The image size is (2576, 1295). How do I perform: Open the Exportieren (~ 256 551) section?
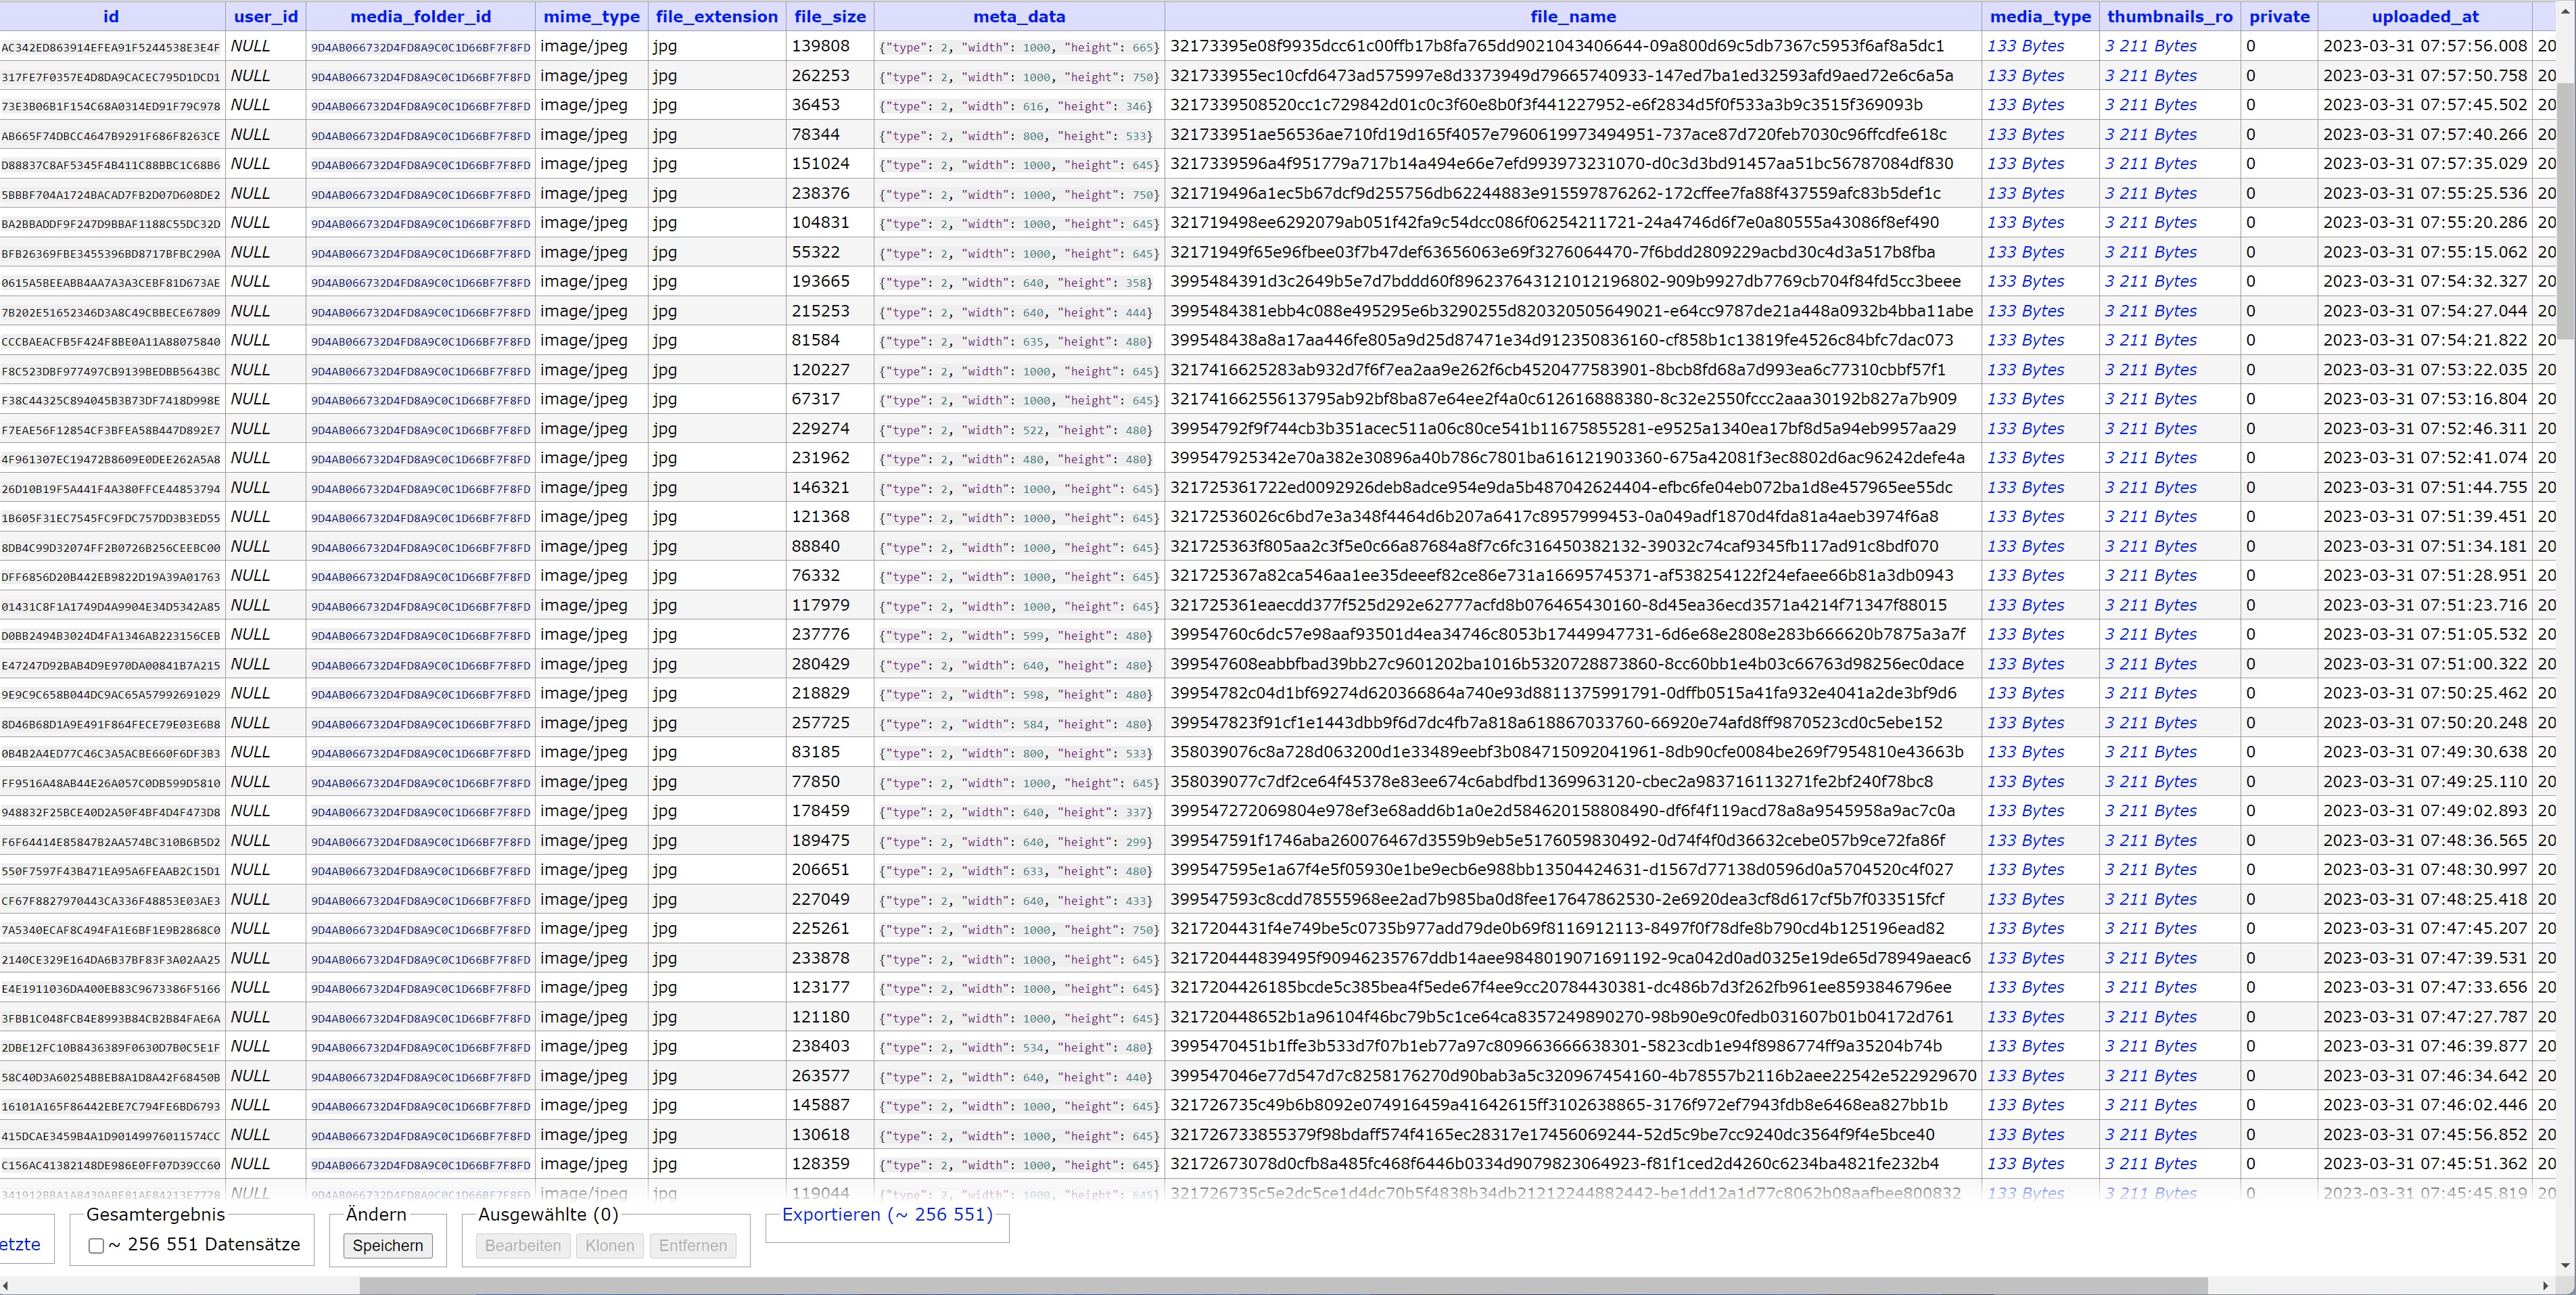(887, 1214)
